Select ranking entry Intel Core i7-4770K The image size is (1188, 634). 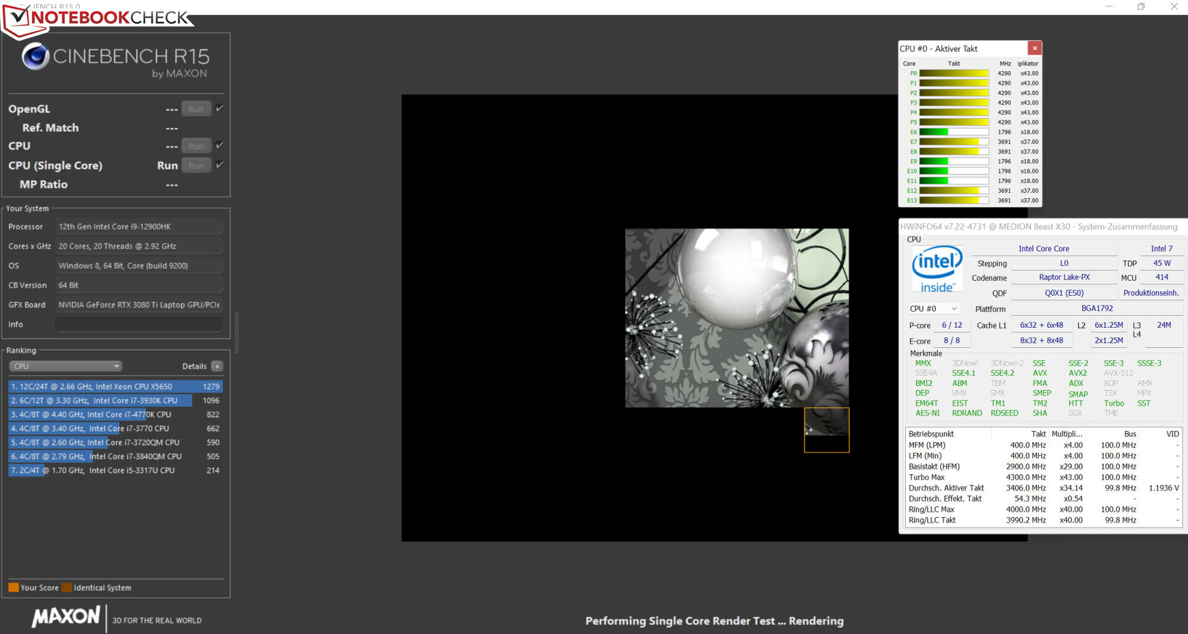[115, 414]
